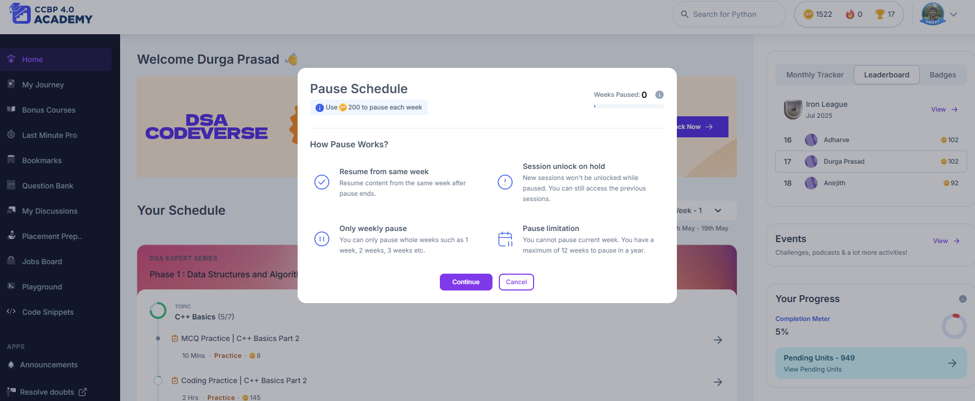975x401 pixels.
Task: Switch to the Badges tab
Action: coord(943,75)
